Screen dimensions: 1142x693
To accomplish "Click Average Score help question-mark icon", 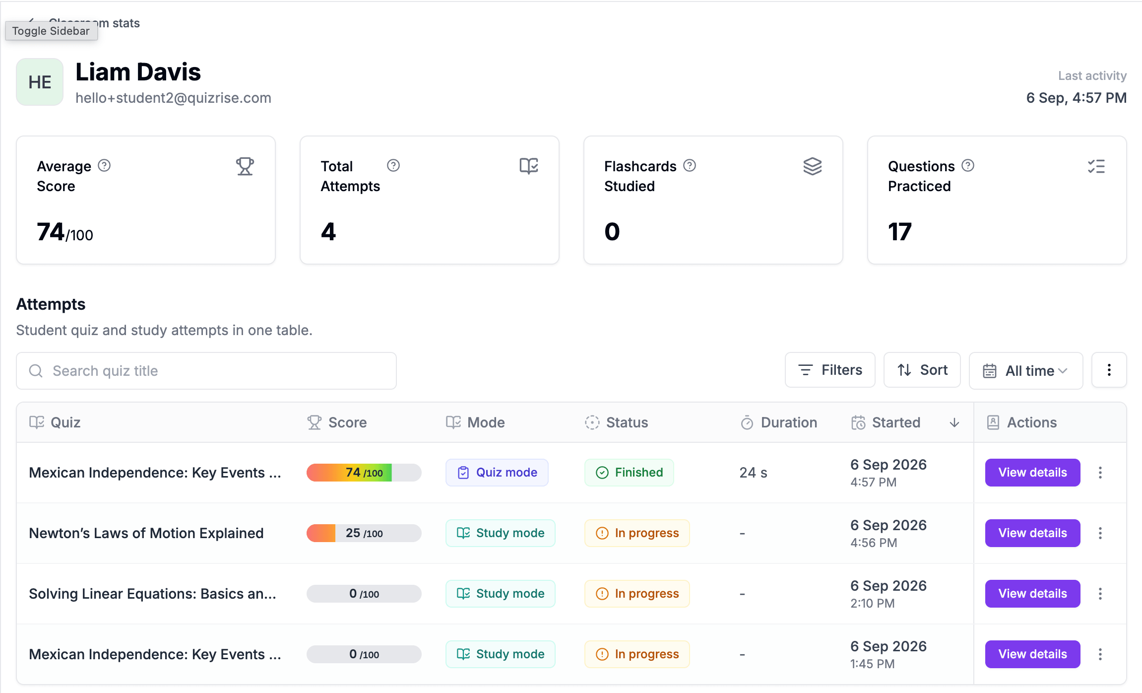I will 104,165.
